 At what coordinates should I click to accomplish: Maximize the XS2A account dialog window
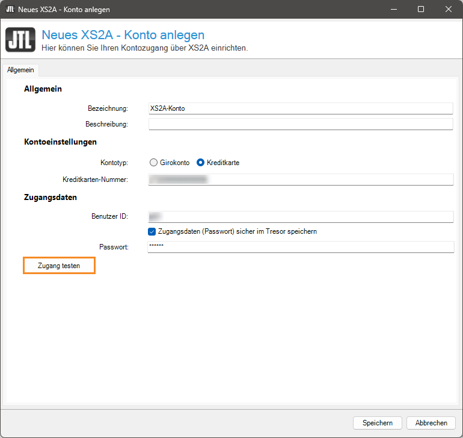pos(421,10)
